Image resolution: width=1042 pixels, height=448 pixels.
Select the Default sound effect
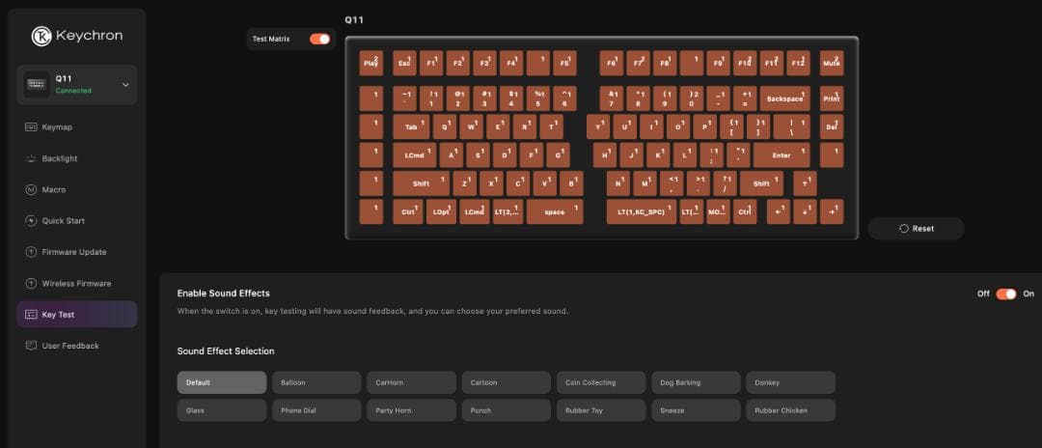[x=222, y=383]
